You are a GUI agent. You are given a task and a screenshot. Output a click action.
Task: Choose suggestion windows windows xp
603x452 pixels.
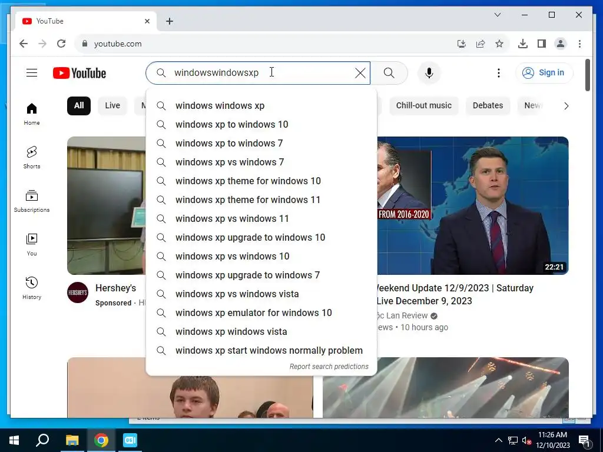point(261,106)
